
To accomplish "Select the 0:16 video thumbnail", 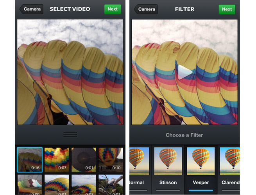I will [30, 160].
